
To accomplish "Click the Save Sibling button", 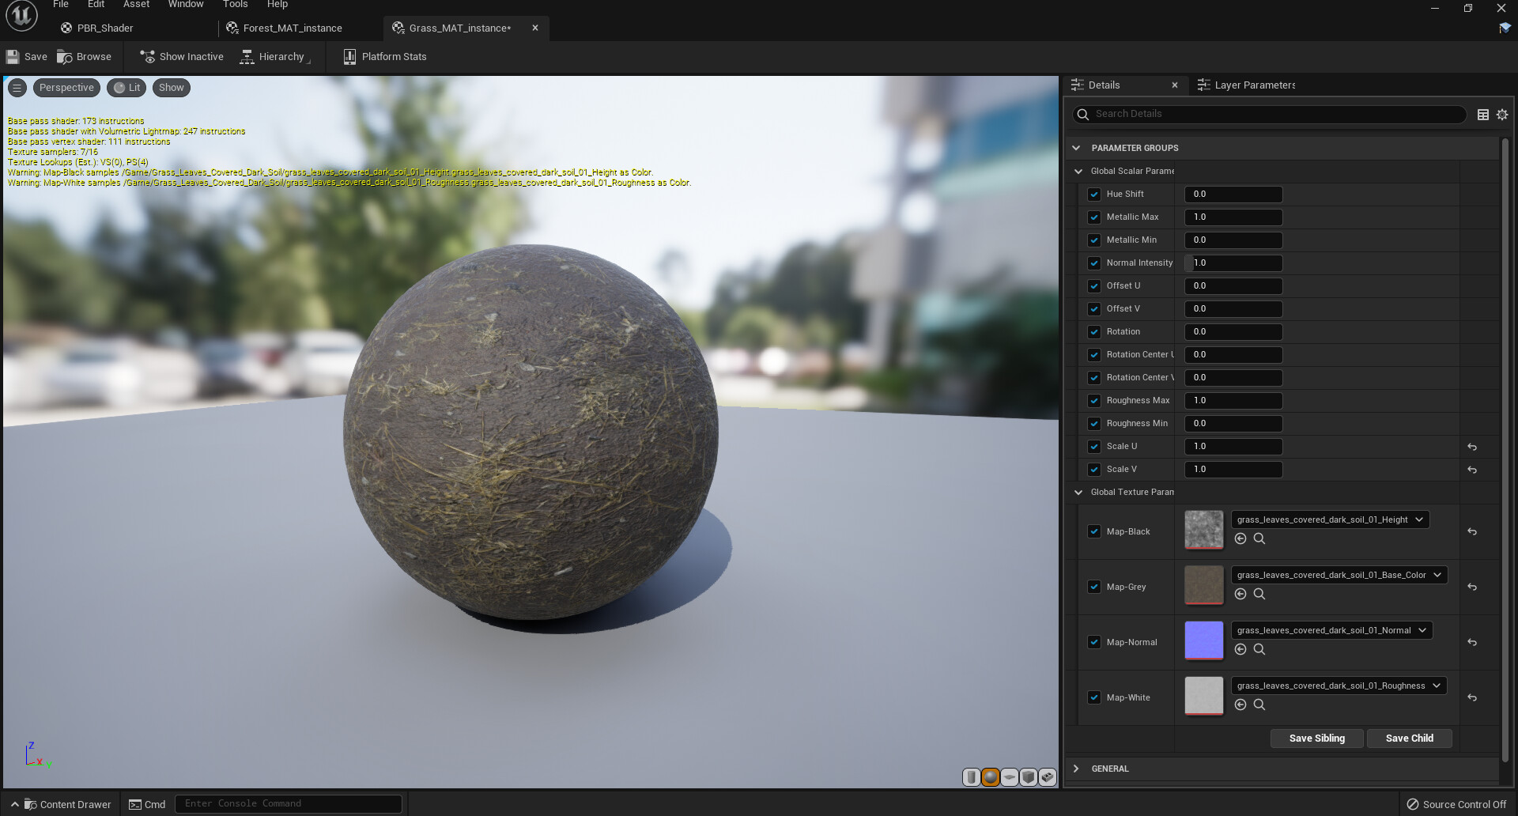I will point(1316,738).
